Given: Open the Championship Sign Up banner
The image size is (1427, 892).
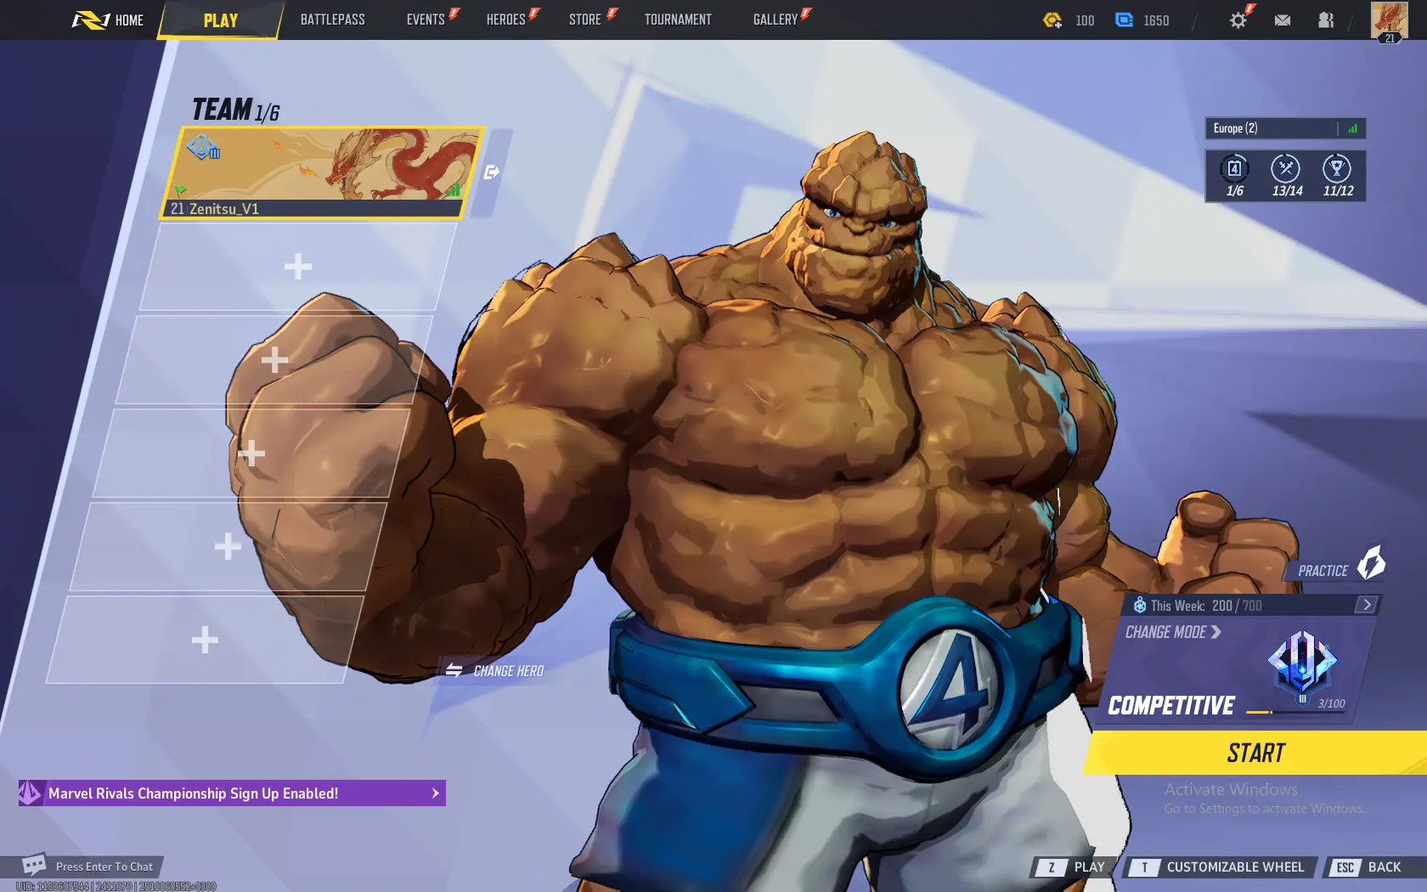Looking at the screenshot, I should pyautogui.click(x=232, y=793).
